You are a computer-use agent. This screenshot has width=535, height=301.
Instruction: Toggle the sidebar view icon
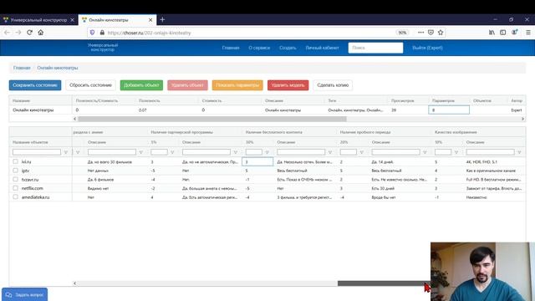503,33
